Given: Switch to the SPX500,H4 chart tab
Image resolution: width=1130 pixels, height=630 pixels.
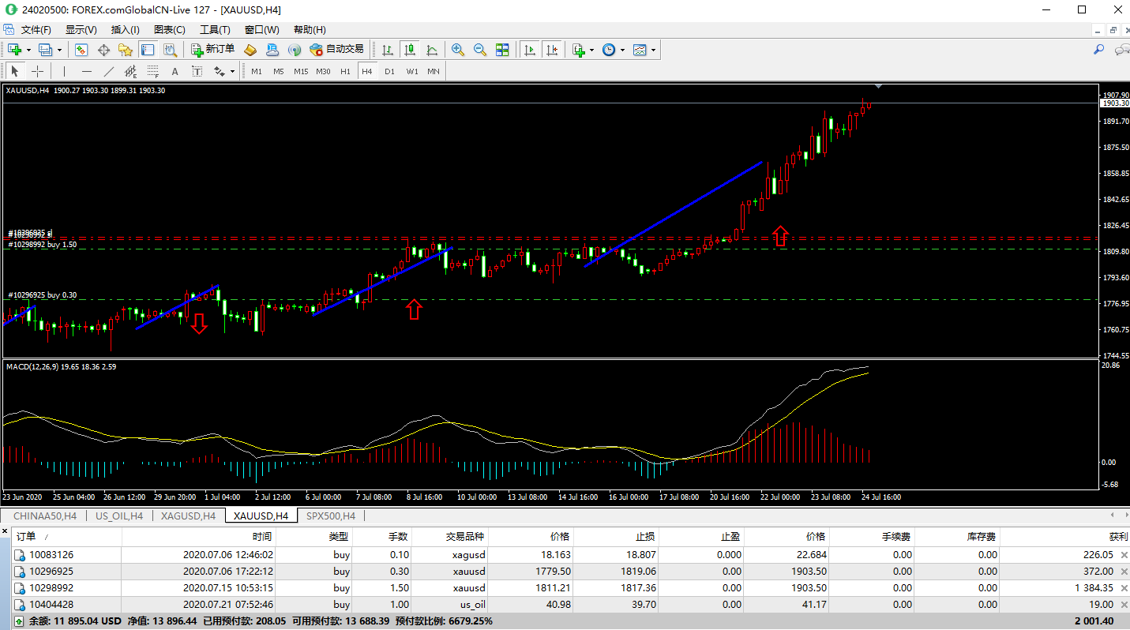Looking at the screenshot, I should (329, 516).
